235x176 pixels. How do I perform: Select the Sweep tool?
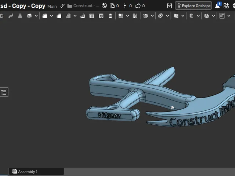click(11, 16)
